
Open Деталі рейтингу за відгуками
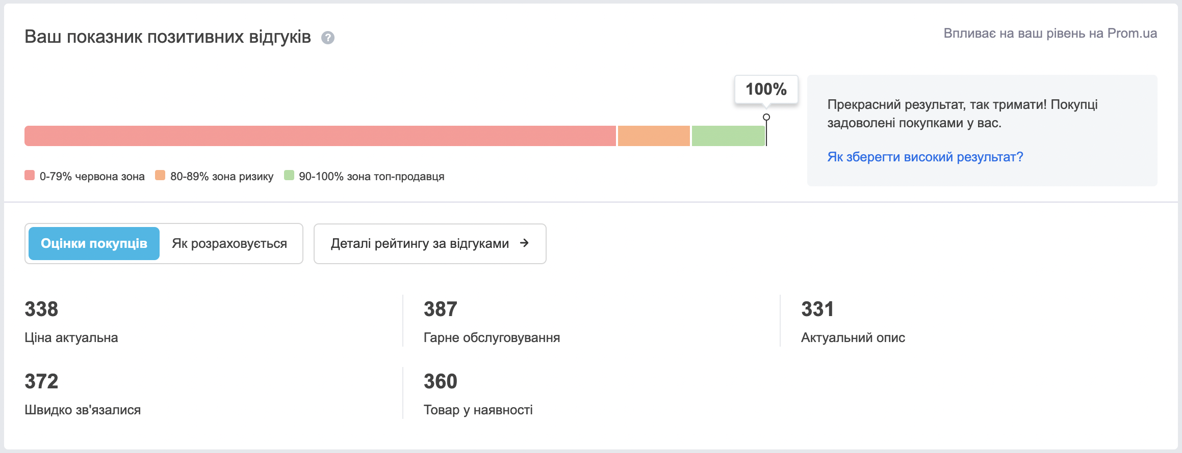430,244
